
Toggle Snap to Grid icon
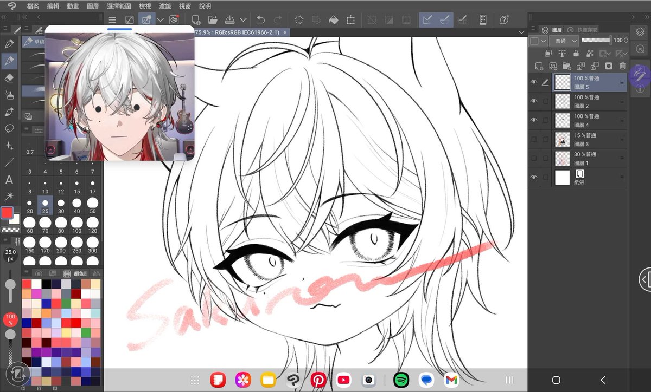click(x=463, y=20)
